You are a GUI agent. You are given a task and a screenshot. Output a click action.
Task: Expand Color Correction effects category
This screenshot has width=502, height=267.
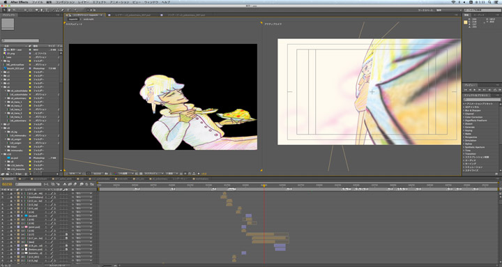[x=464, y=117]
